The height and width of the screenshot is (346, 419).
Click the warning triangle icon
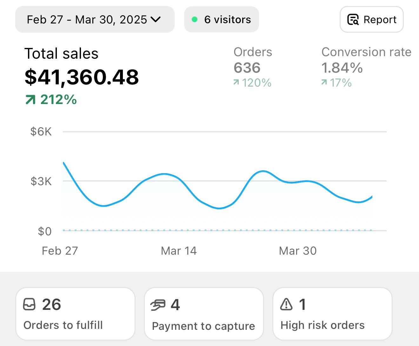[x=286, y=304]
